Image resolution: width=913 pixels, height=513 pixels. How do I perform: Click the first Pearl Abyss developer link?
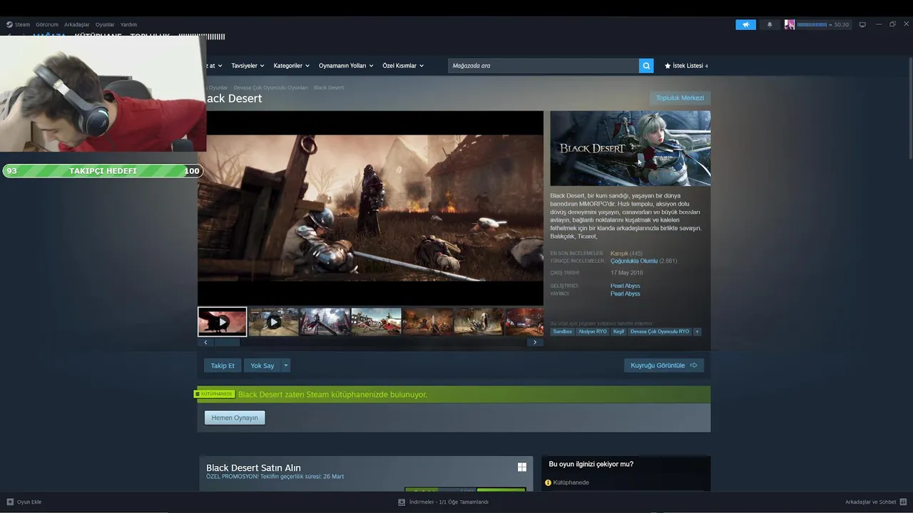626,286
